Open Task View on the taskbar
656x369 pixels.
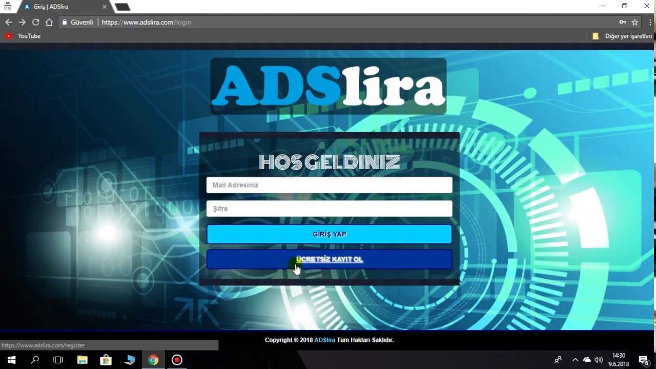58,360
